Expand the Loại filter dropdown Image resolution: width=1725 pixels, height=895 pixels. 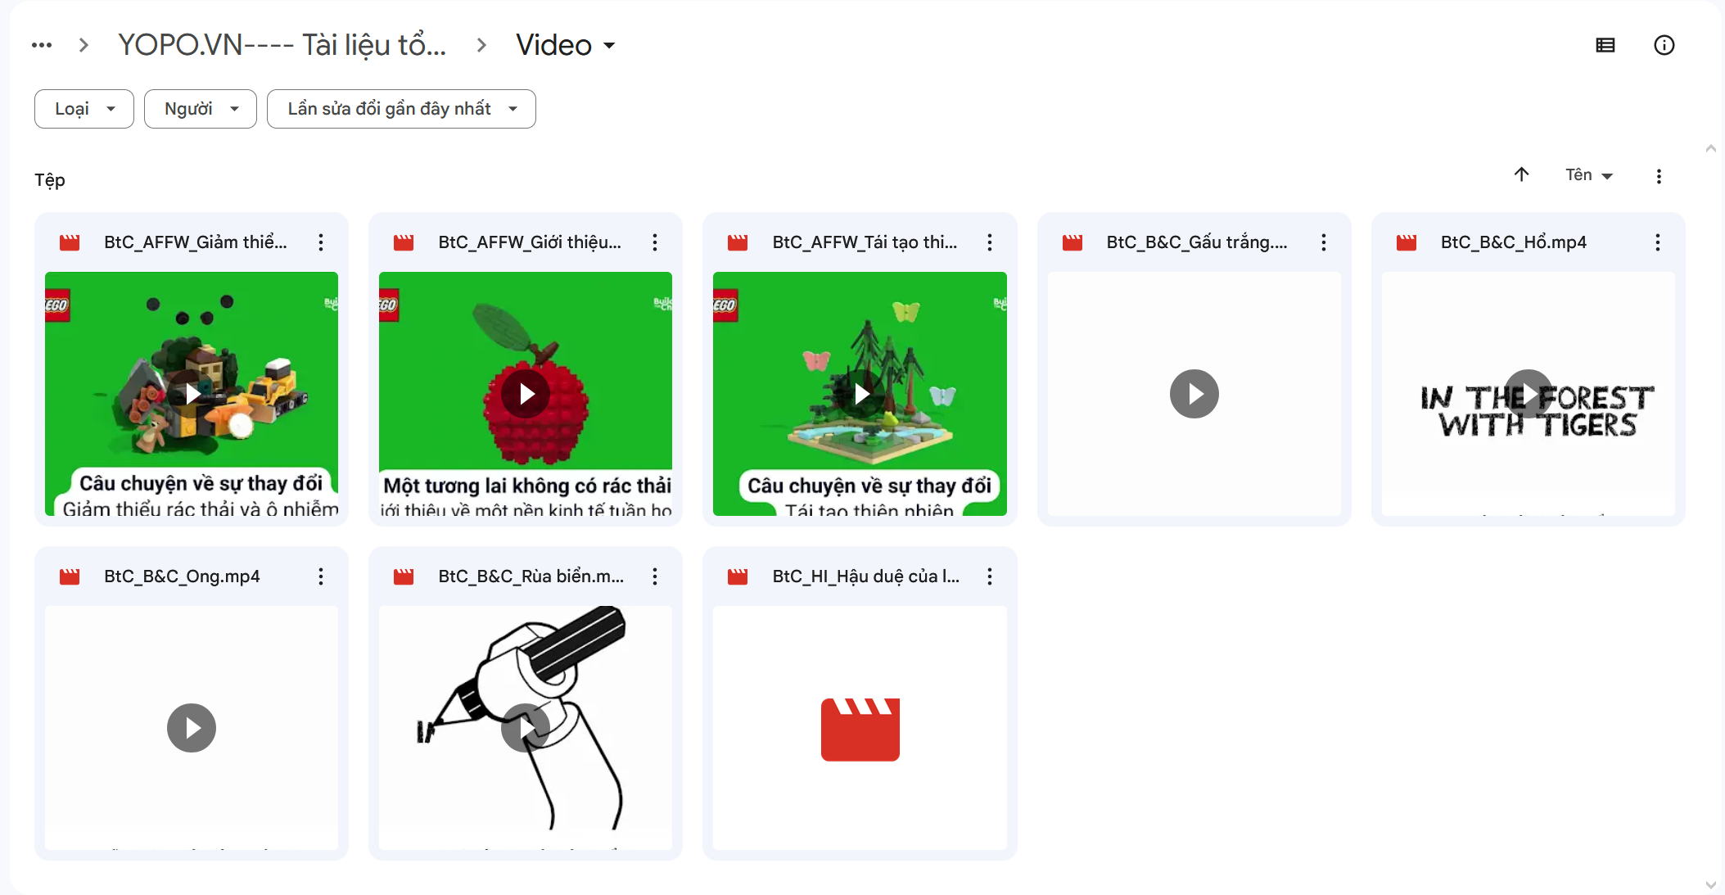pos(84,109)
